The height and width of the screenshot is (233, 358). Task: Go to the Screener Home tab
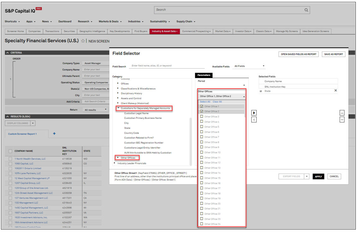point(15,31)
